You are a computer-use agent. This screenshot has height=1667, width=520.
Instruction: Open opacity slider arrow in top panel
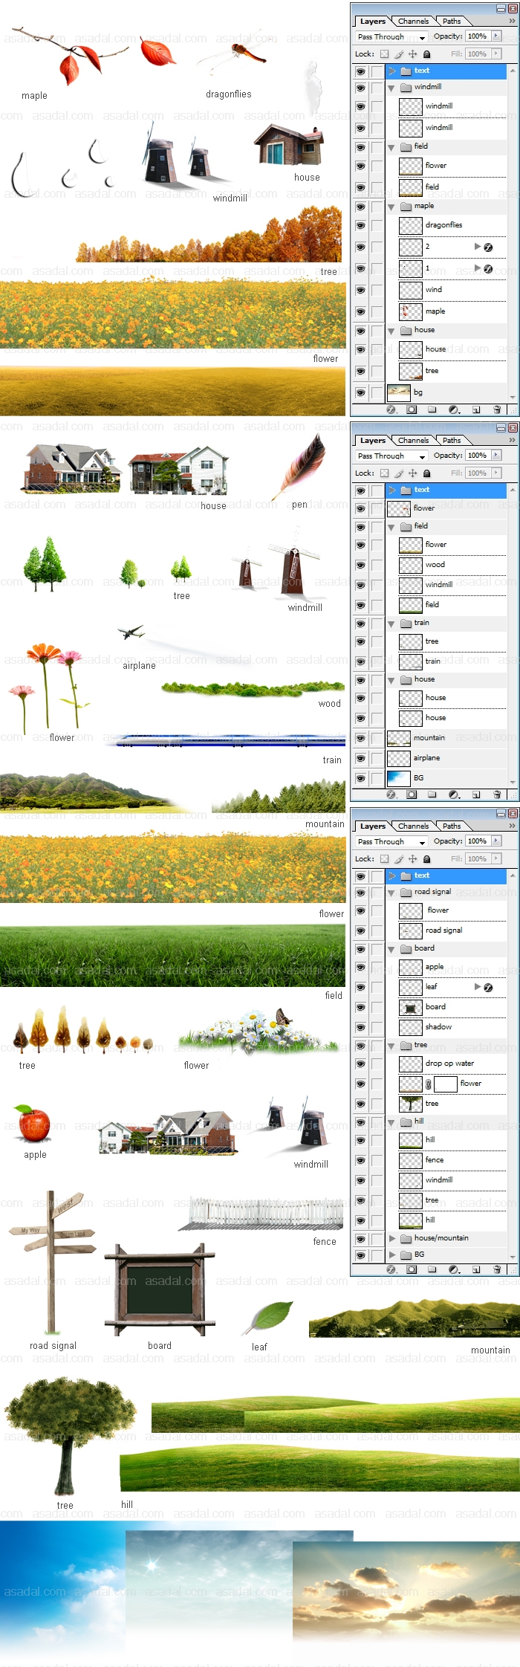click(496, 36)
